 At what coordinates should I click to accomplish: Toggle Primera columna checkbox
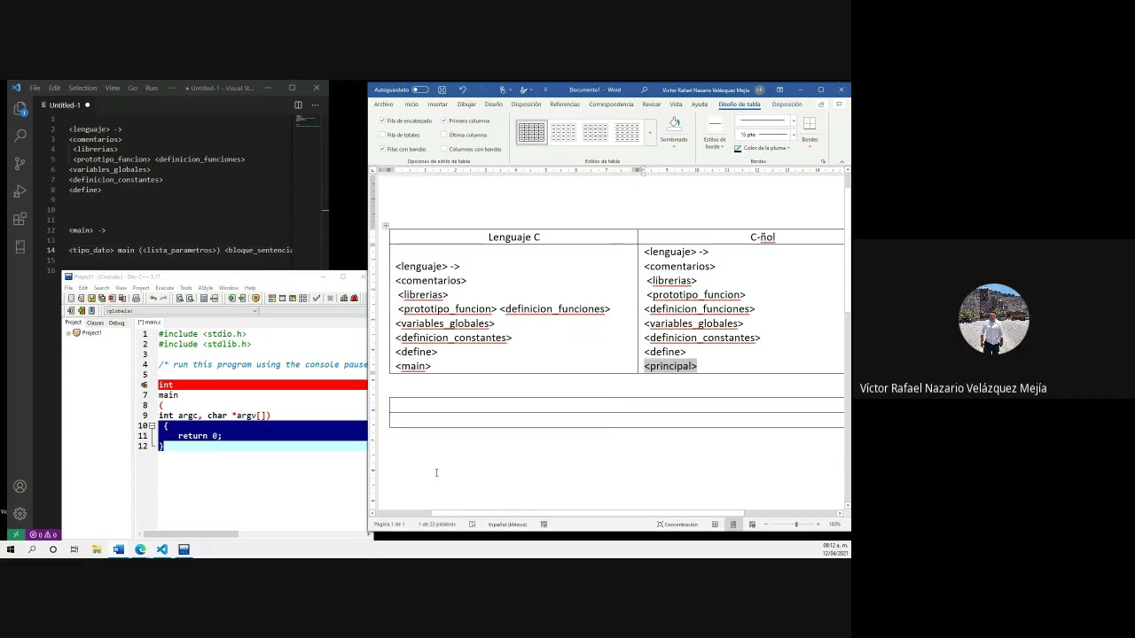[444, 121]
